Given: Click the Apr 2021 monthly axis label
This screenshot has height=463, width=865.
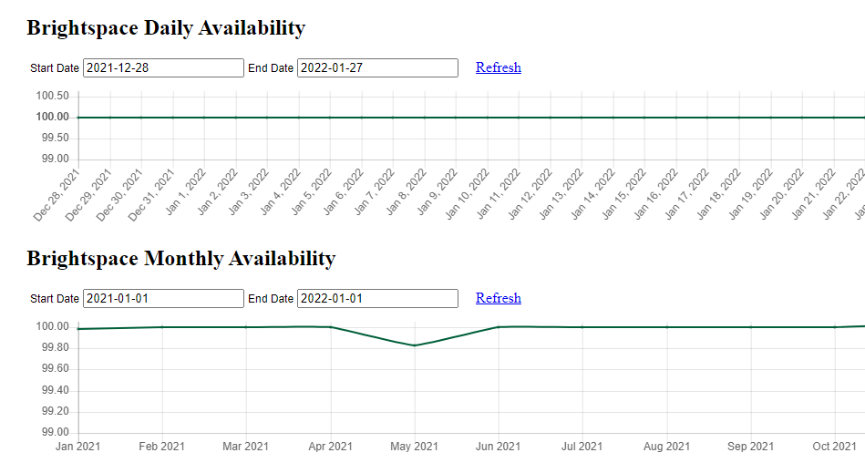Looking at the screenshot, I should click(330, 447).
